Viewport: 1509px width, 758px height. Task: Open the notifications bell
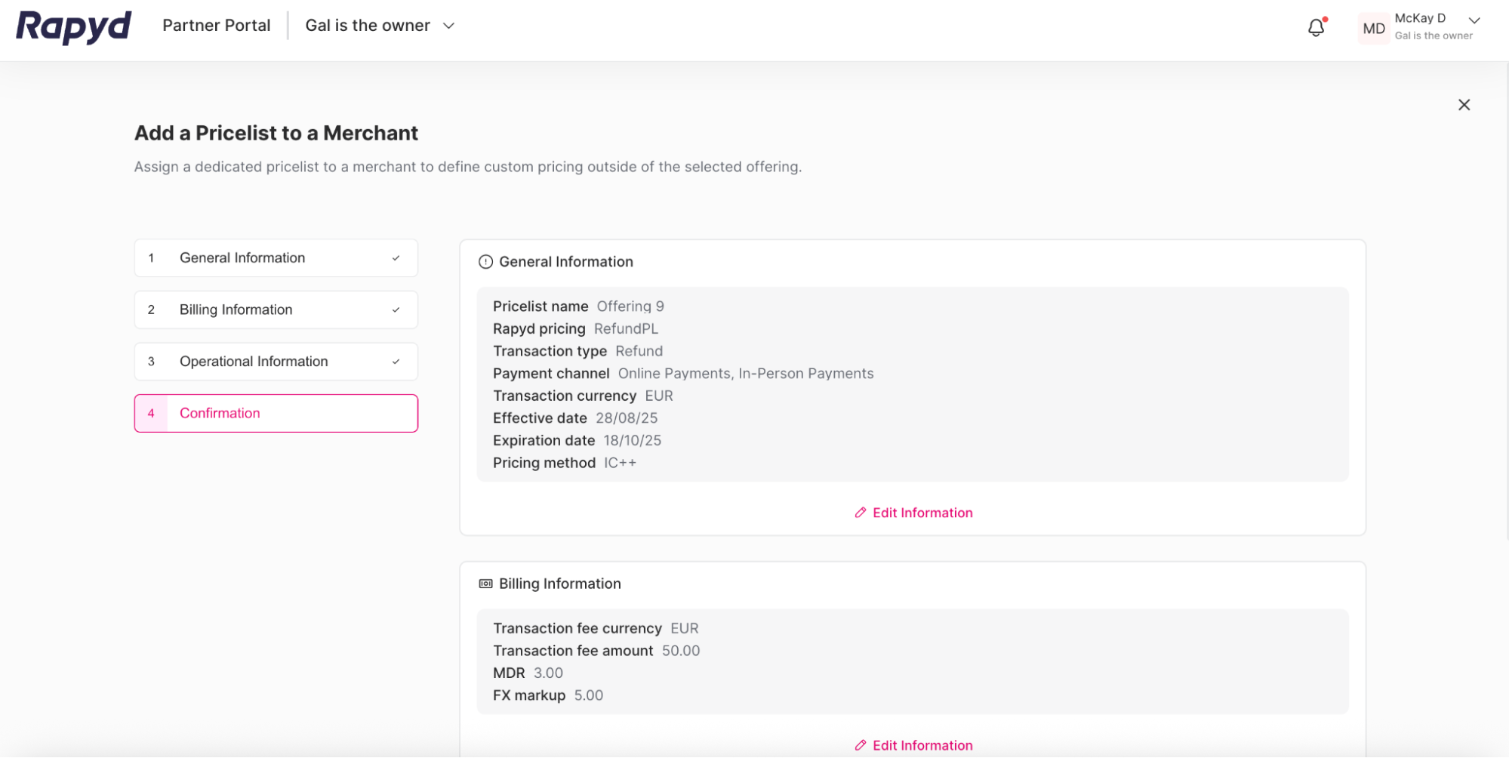point(1316,26)
